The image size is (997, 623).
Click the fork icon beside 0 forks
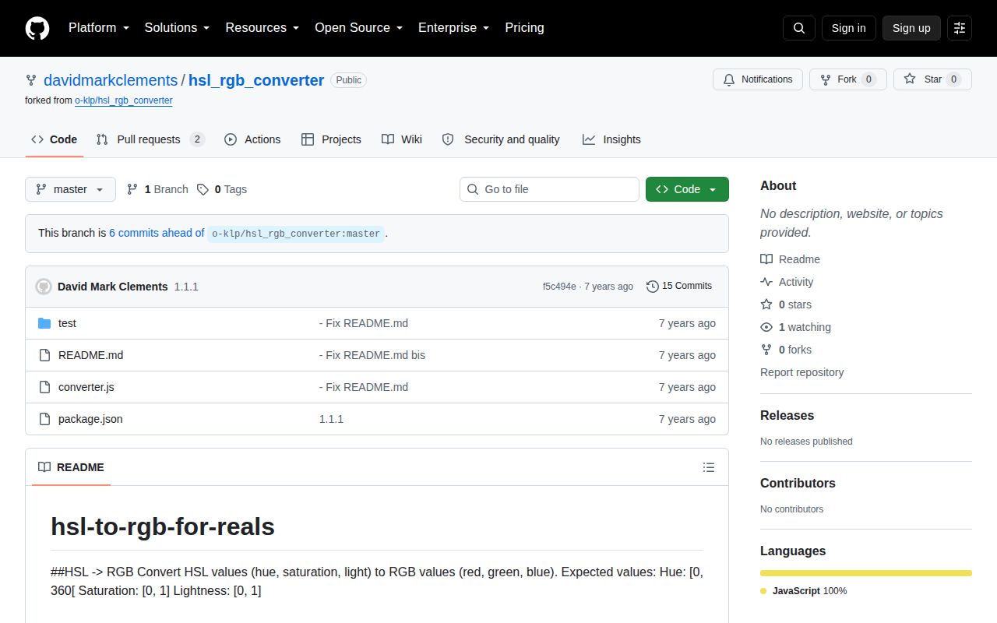(766, 350)
